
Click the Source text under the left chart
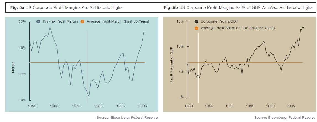(127, 118)
